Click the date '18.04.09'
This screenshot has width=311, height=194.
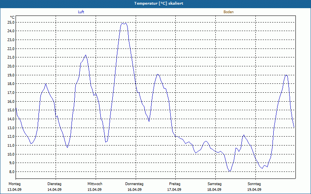[214, 190]
